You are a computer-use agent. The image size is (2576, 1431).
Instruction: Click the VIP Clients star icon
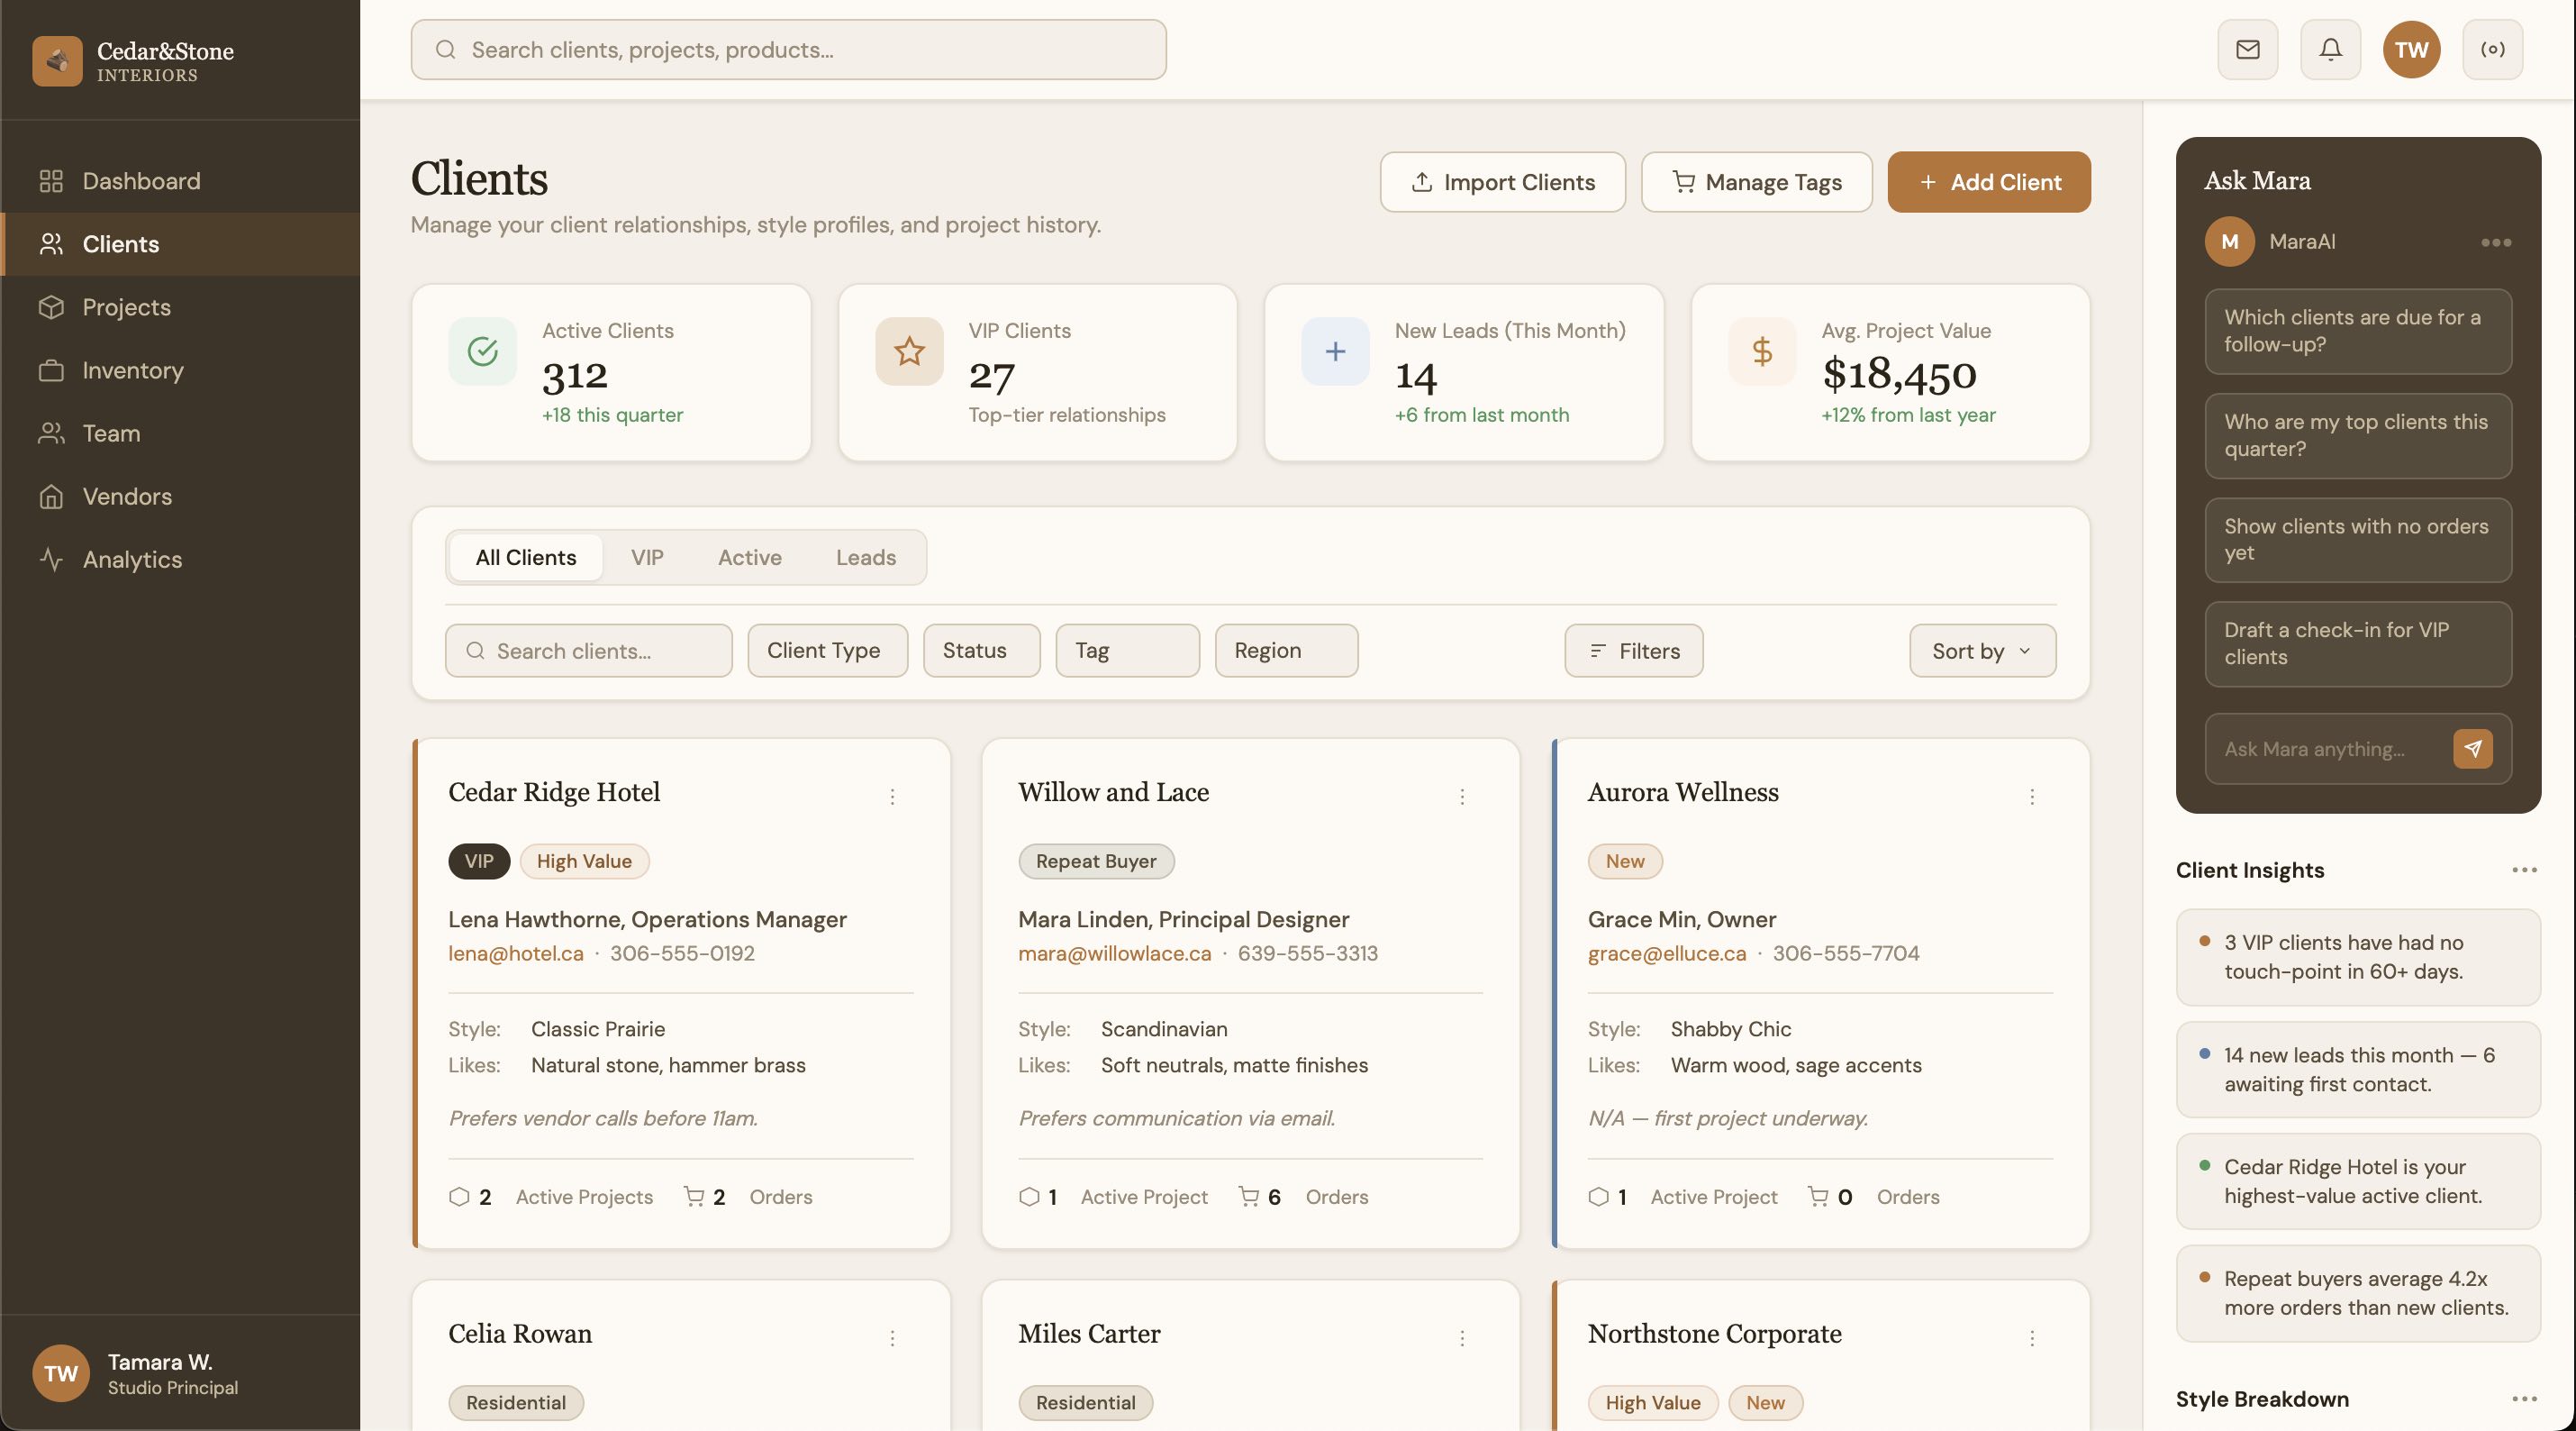pyautogui.click(x=909, y=351)
